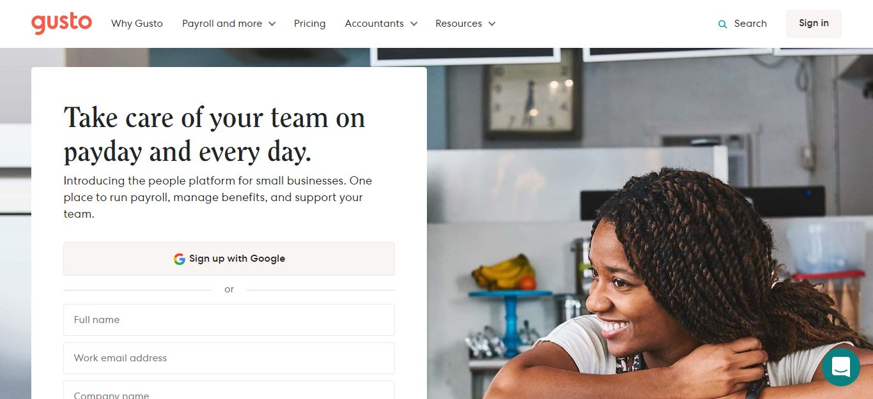Click the Search text link

750,24
